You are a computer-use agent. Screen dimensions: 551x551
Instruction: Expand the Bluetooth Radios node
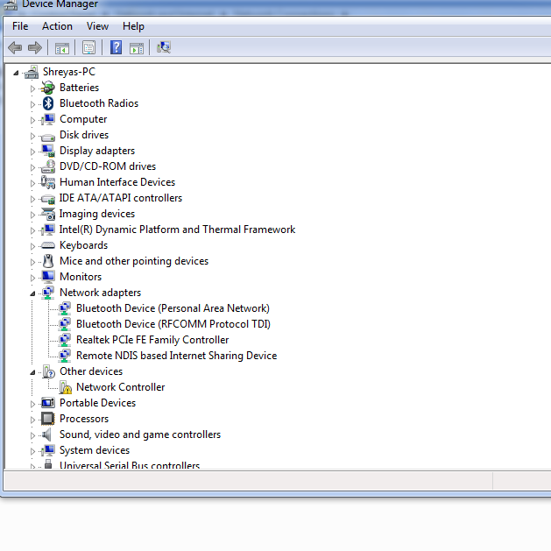point(32,104)
